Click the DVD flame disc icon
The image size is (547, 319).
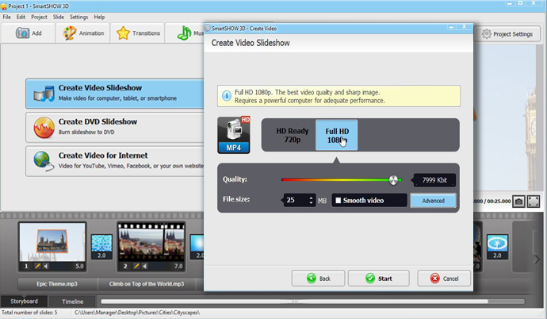tap(44, 128)
